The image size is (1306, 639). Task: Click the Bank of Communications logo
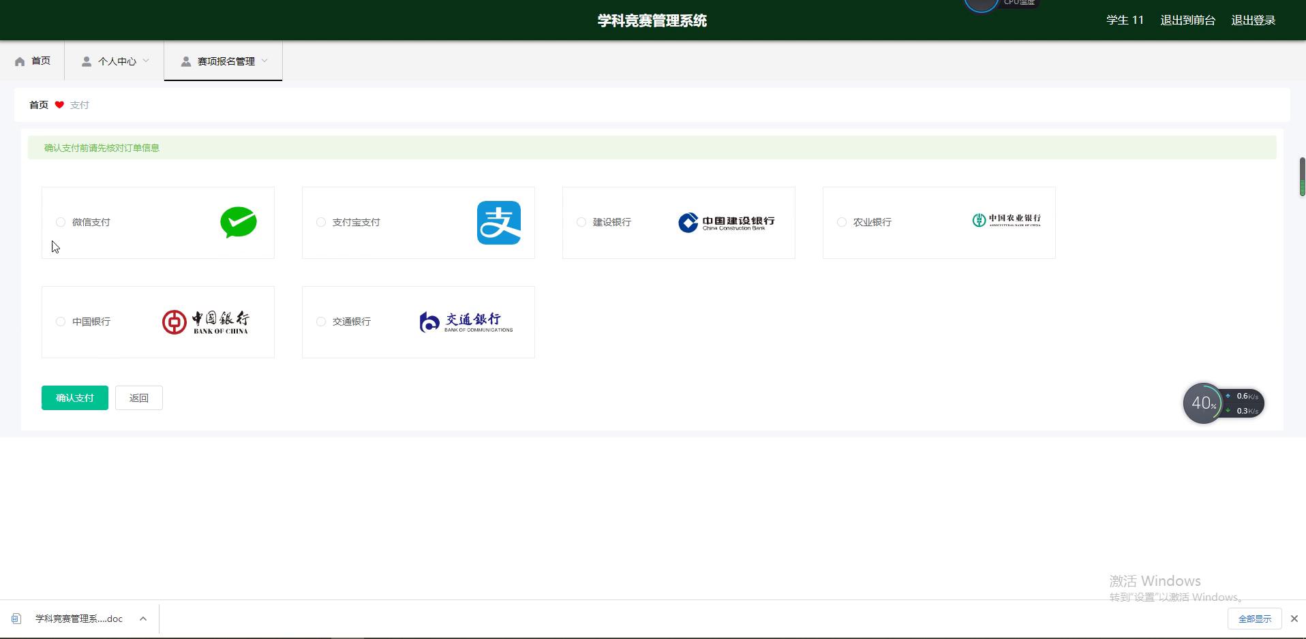466,322
